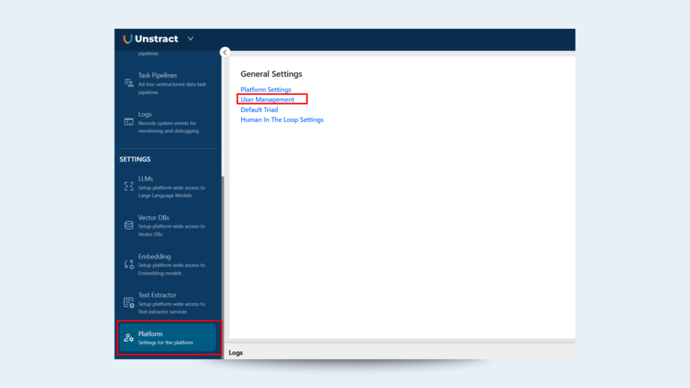Open Task Pipelines menu item
Viewport: 690px width, 388px height.
pos(168,84)
